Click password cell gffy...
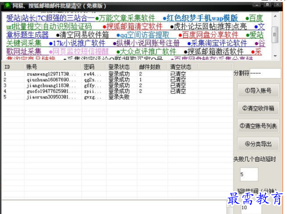 pos(93,86)
